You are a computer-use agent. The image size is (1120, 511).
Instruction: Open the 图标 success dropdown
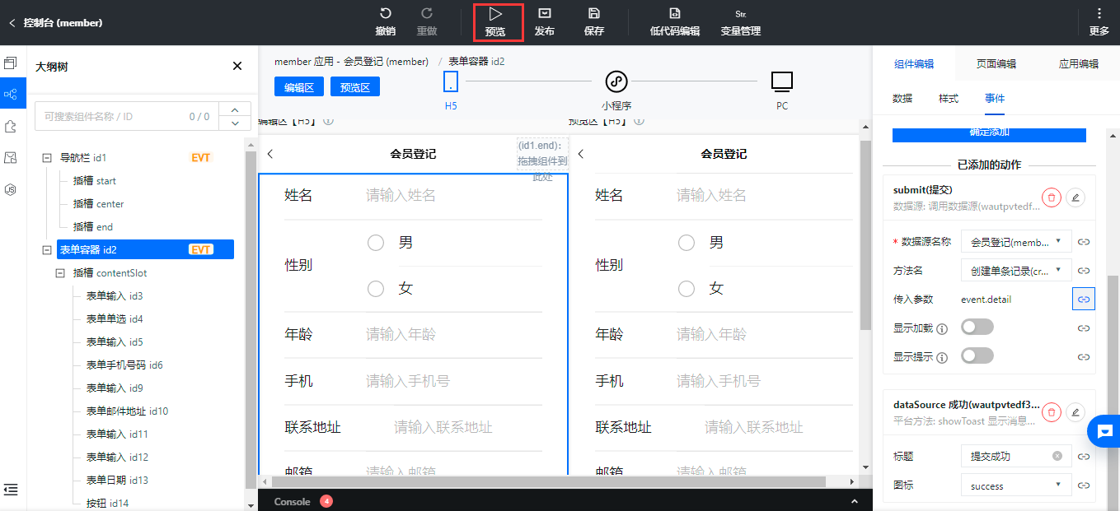tap(1016, 485)
